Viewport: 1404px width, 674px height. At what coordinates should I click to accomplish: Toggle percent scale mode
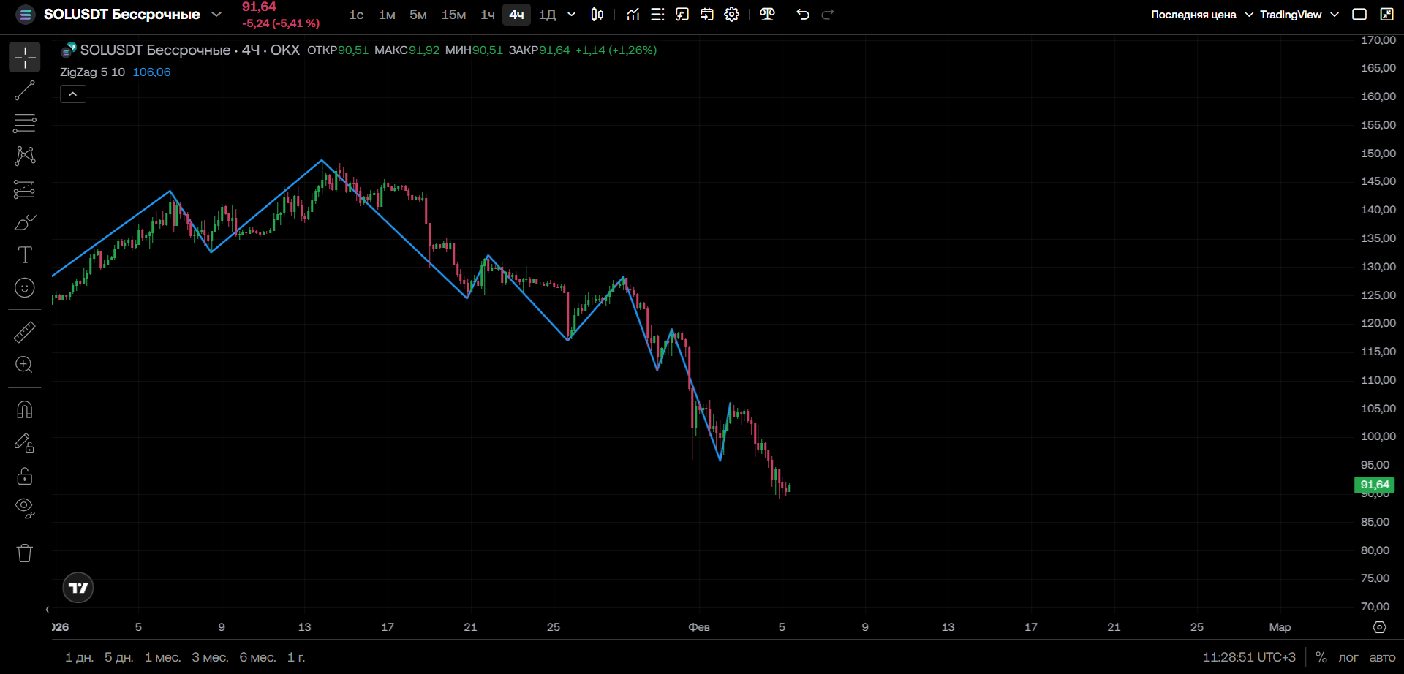tap(1321, 657)
